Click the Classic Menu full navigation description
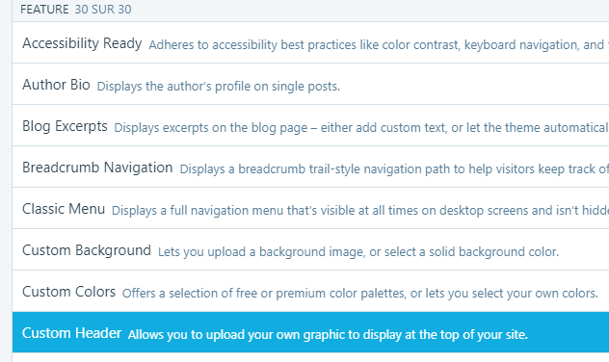Image resolution: width=609 pixels, height=362 pixels. (x=360, y=211)
